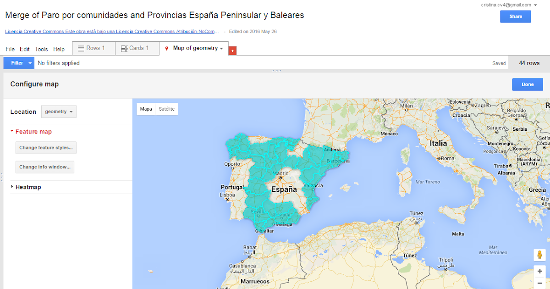This screenshot has width=550, height=289.
Task: Click the red plus icon to add a new view
Action: point(232,50)
